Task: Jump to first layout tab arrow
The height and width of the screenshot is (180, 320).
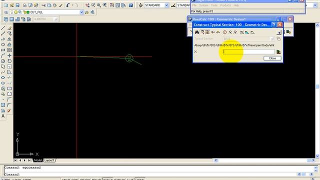Action: tap(15, 160)
